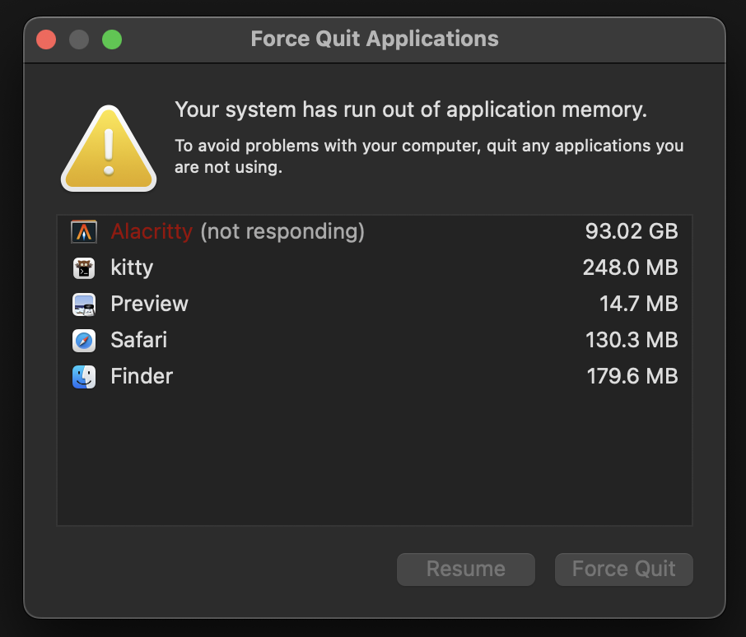746x637 pixels.
Task: Click the tiny terminal glyph in kitty's icon
Action: coord(86,270)
